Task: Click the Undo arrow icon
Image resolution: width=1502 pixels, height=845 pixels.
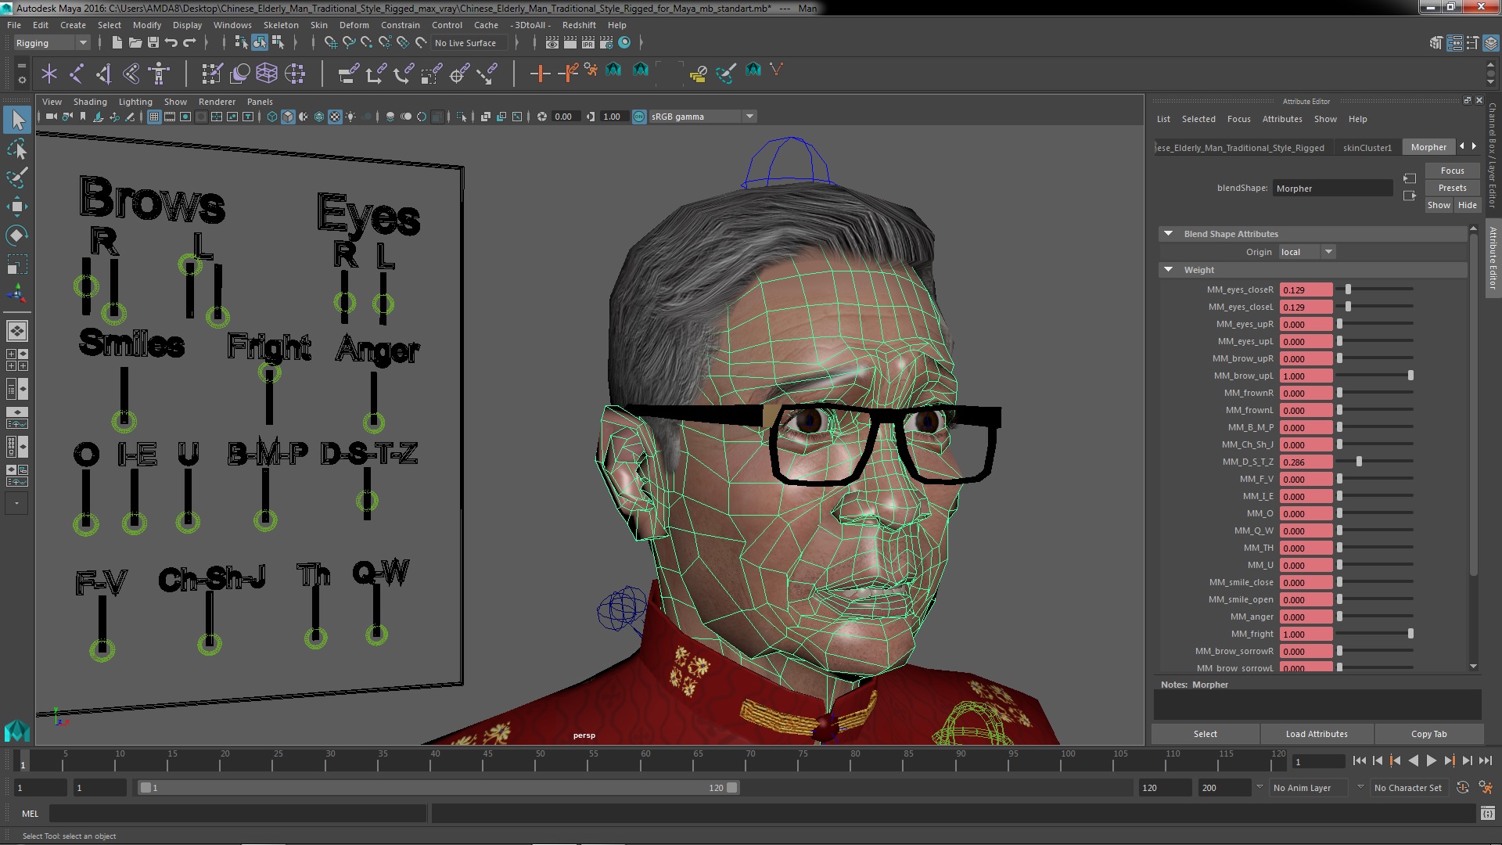Action: (171, 43)
